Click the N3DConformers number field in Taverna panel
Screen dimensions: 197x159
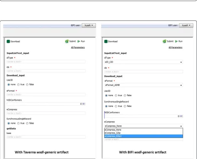pyautogui.click(x=44, y=104)
